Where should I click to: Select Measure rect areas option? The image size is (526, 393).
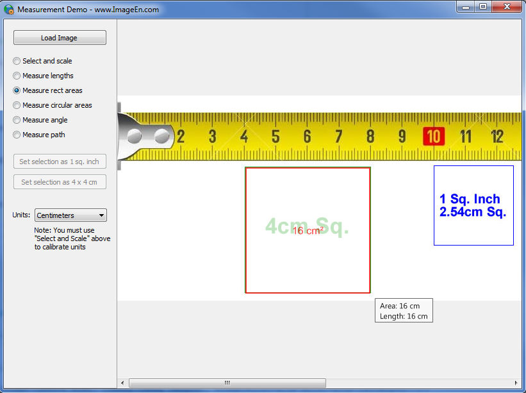pos(47,90)
